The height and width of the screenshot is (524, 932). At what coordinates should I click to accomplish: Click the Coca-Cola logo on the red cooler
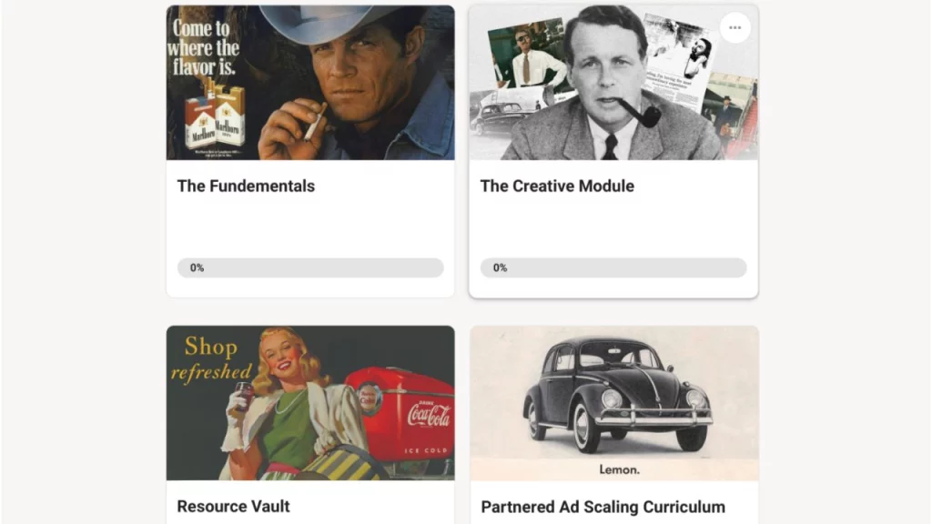click(428, 416)
